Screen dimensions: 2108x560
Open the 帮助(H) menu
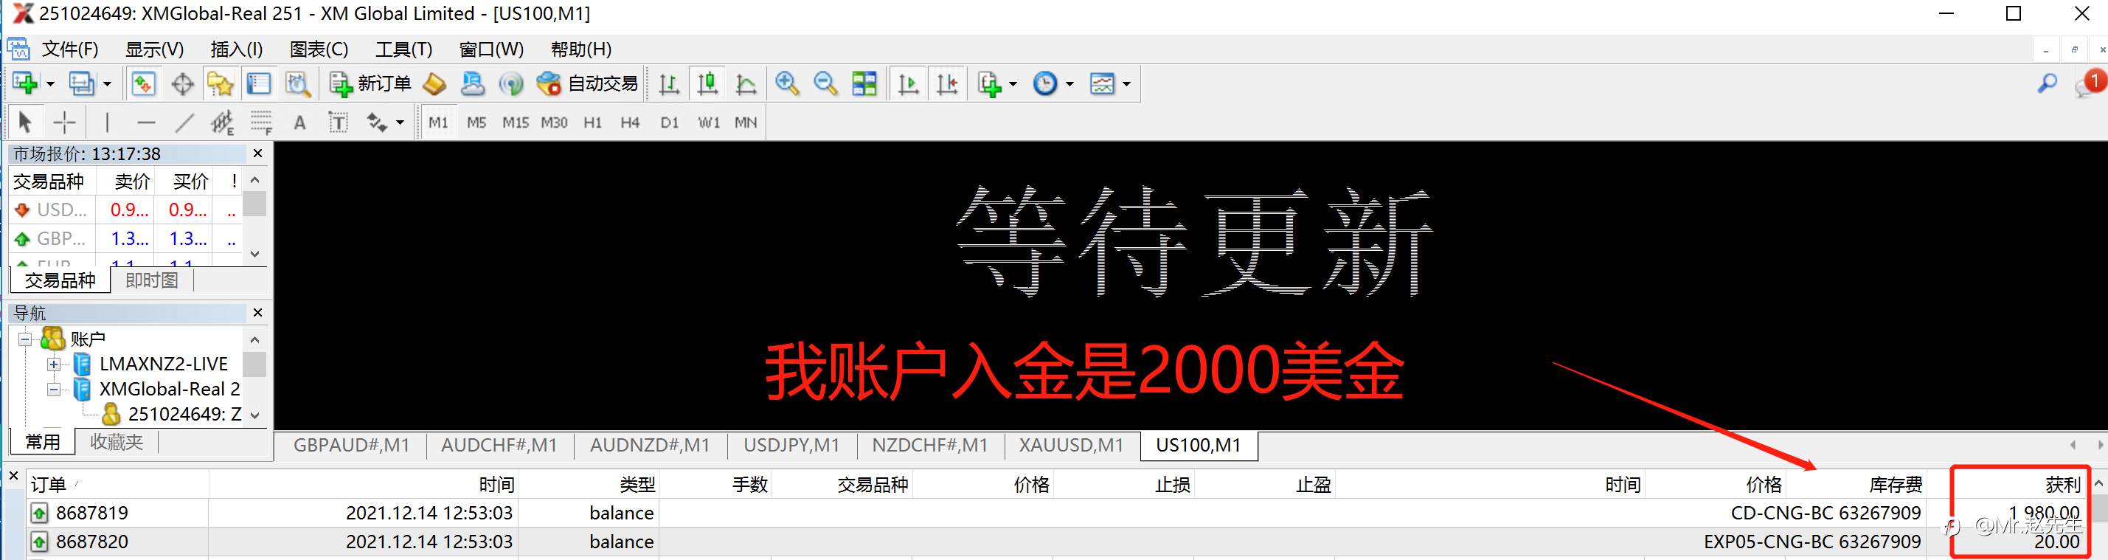point(582,49)
